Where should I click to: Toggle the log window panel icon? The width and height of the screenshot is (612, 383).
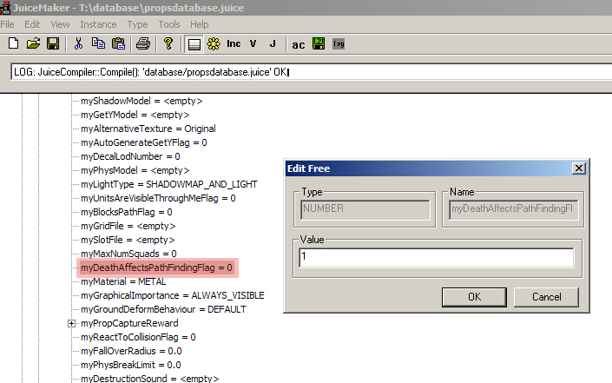click(x=194, y=44)
